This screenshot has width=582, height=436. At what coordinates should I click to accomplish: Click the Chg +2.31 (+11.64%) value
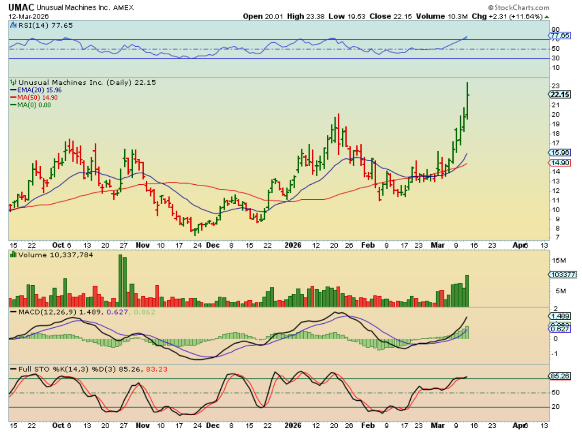click(507, 16)
